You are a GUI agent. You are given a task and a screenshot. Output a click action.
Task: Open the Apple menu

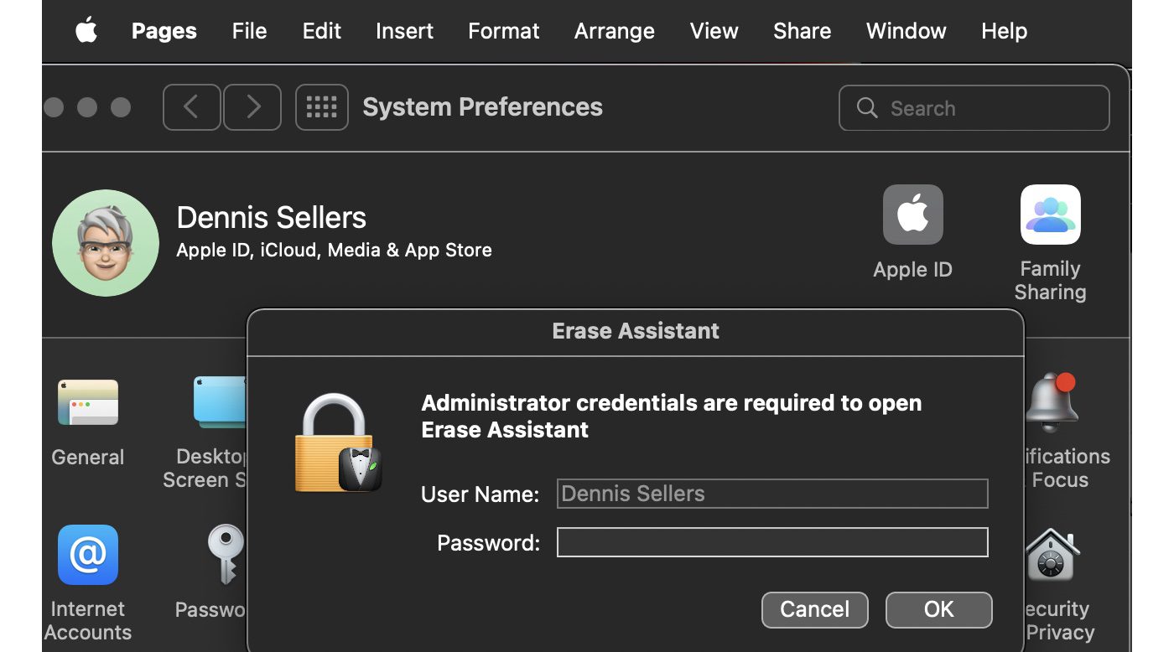[86, 31]
